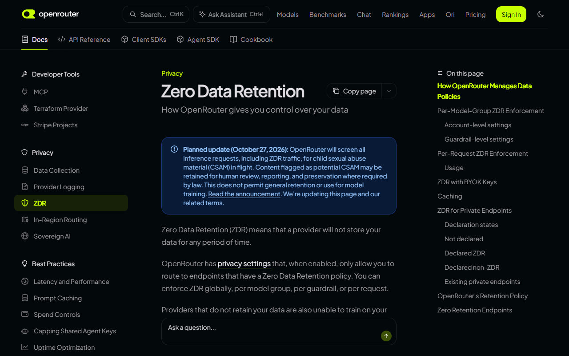
Task: Click the In-Region Routing map icon
Action: (25, 219)
